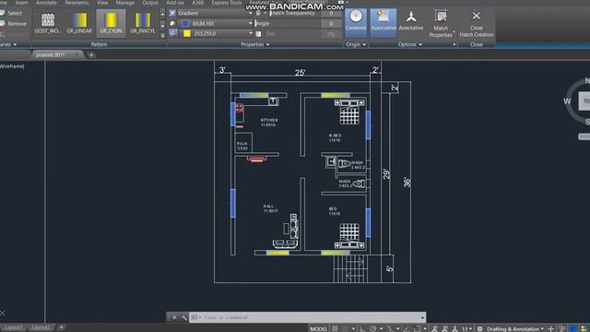Click the Match Properties icon

441,17
